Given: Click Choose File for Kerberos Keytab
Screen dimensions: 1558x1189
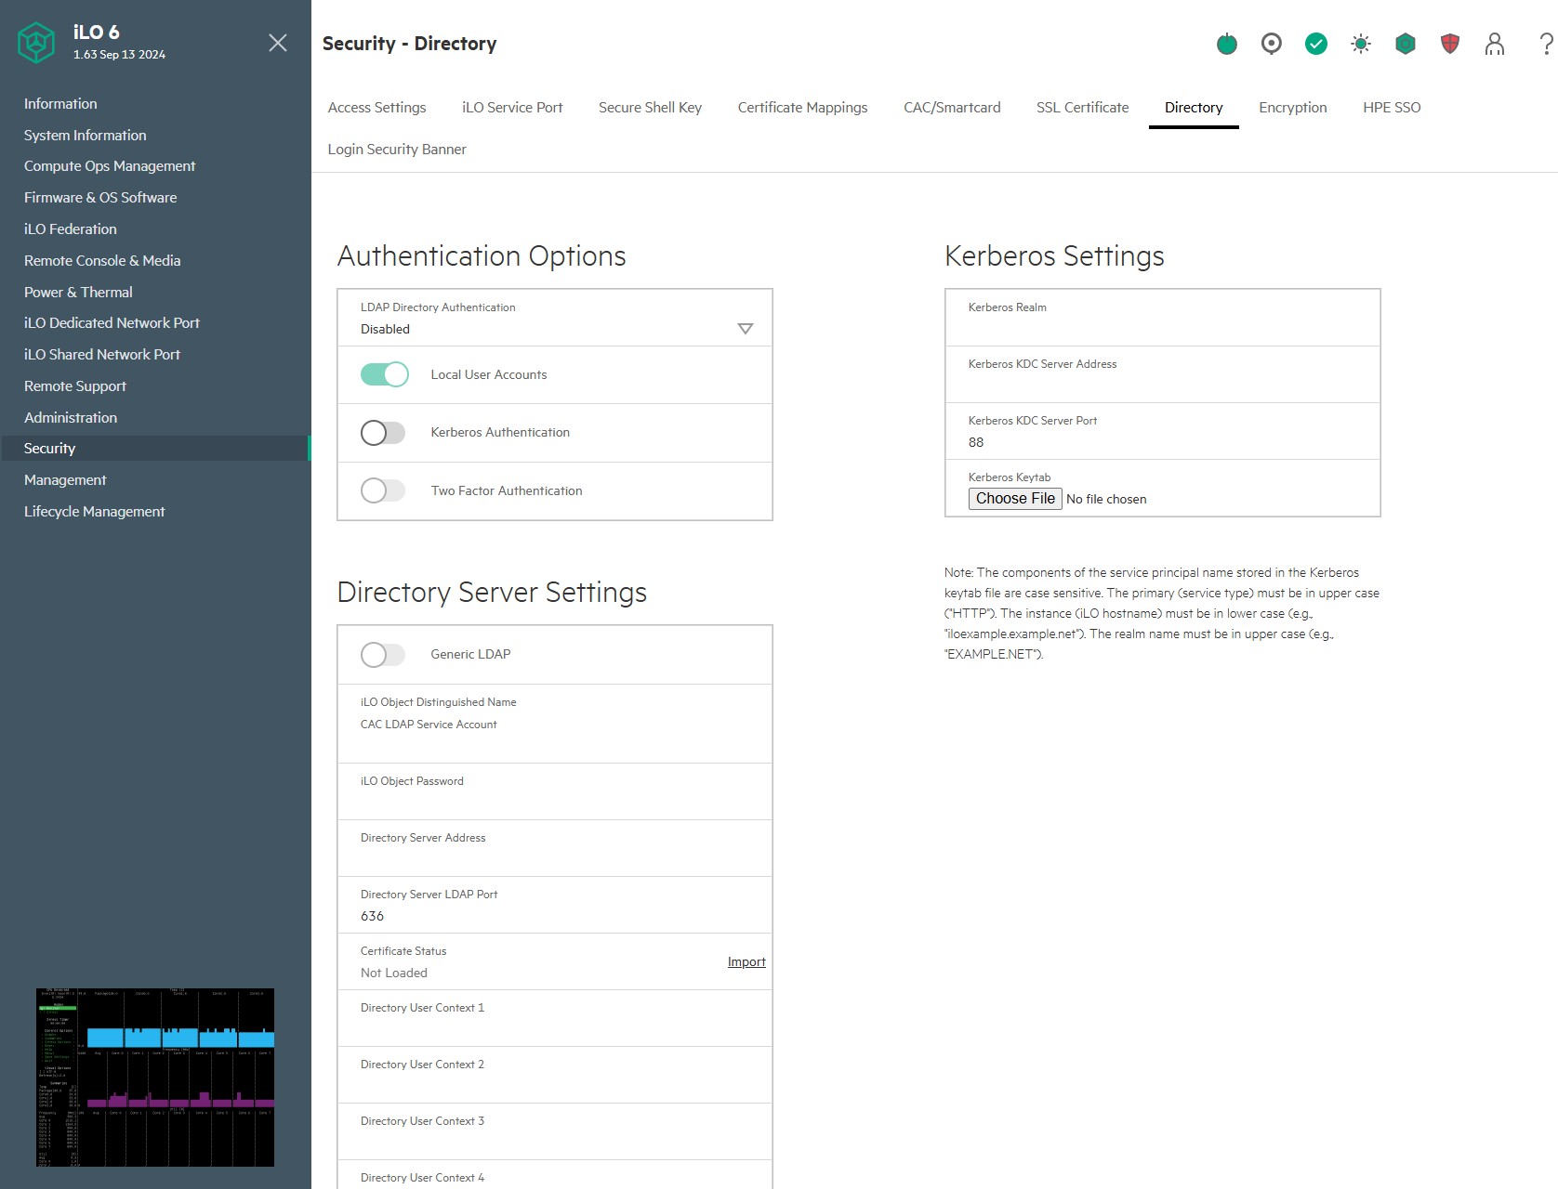Looking at the screenshot, I should point(1014,499).
